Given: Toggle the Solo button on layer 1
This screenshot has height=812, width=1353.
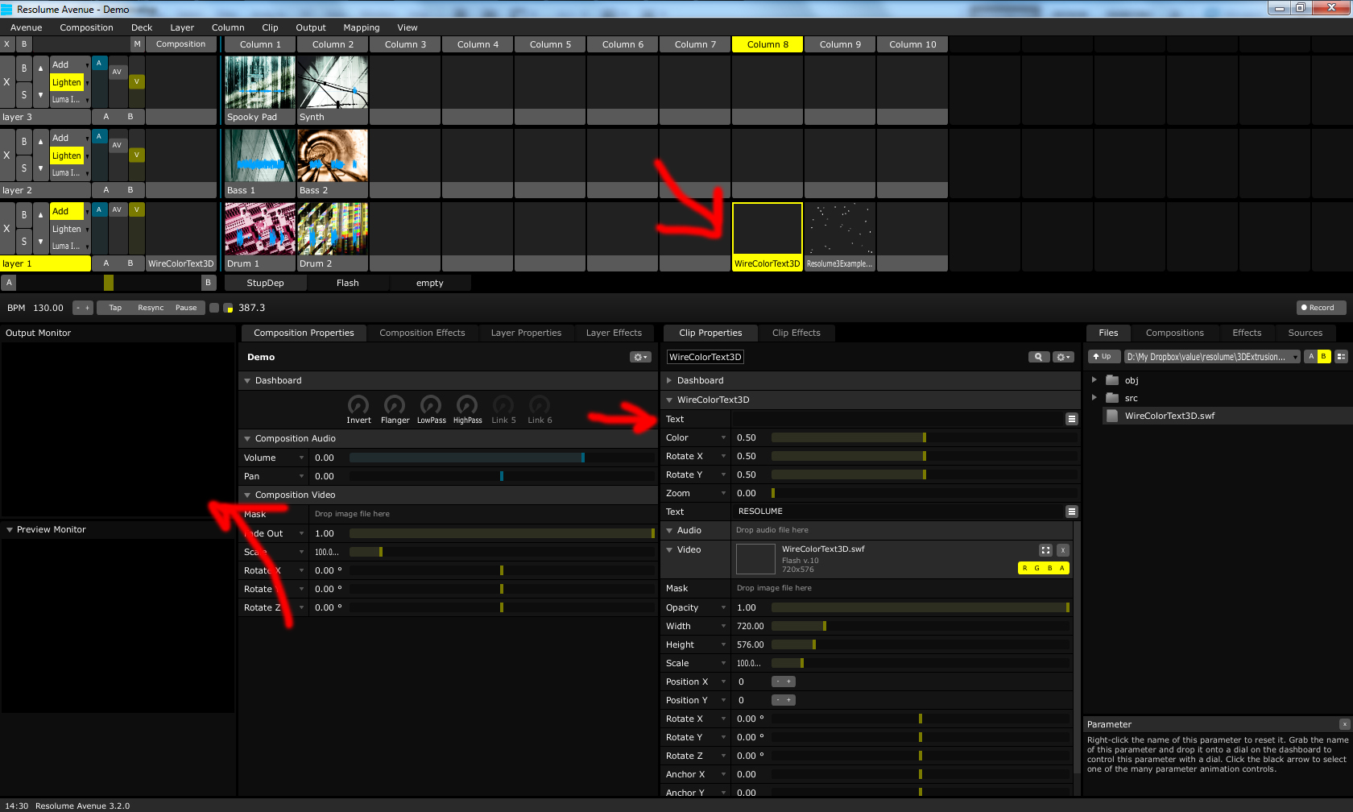Looking at the screenshot, I should point(23,242).
